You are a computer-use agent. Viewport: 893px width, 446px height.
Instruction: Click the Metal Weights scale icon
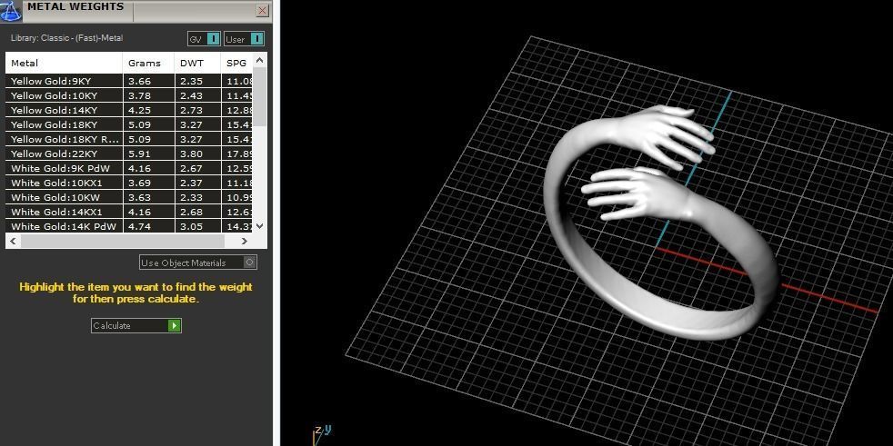click(11, 10)
